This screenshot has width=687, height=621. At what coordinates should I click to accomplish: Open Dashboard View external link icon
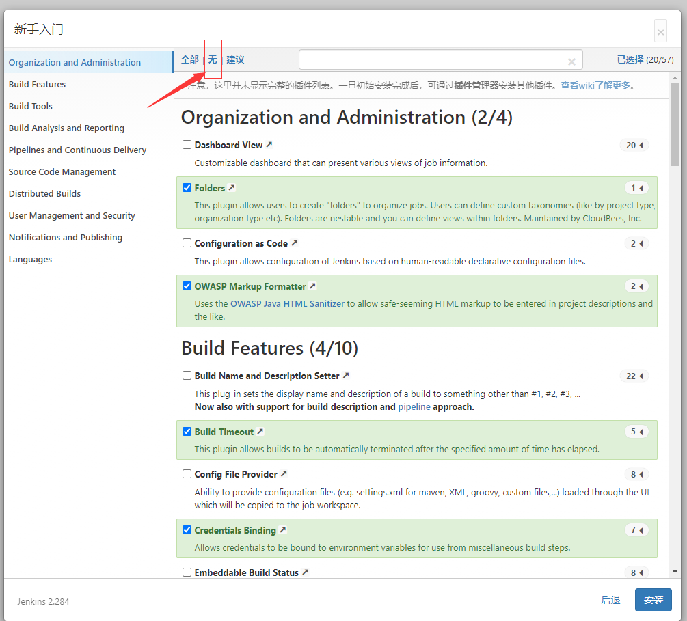click(x=269, y=145)
